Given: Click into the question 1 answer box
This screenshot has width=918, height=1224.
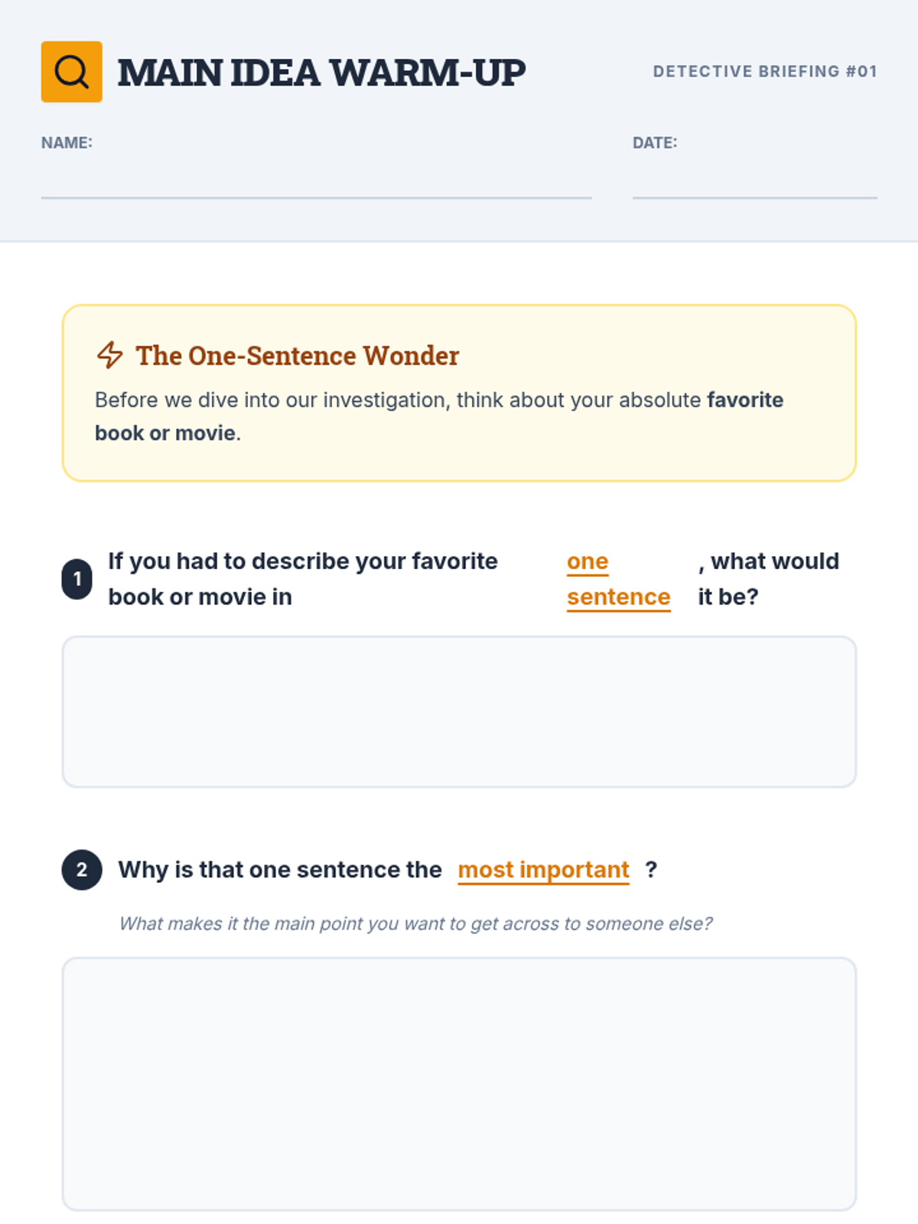Looking at the screenshot, I should coord(459,711).
